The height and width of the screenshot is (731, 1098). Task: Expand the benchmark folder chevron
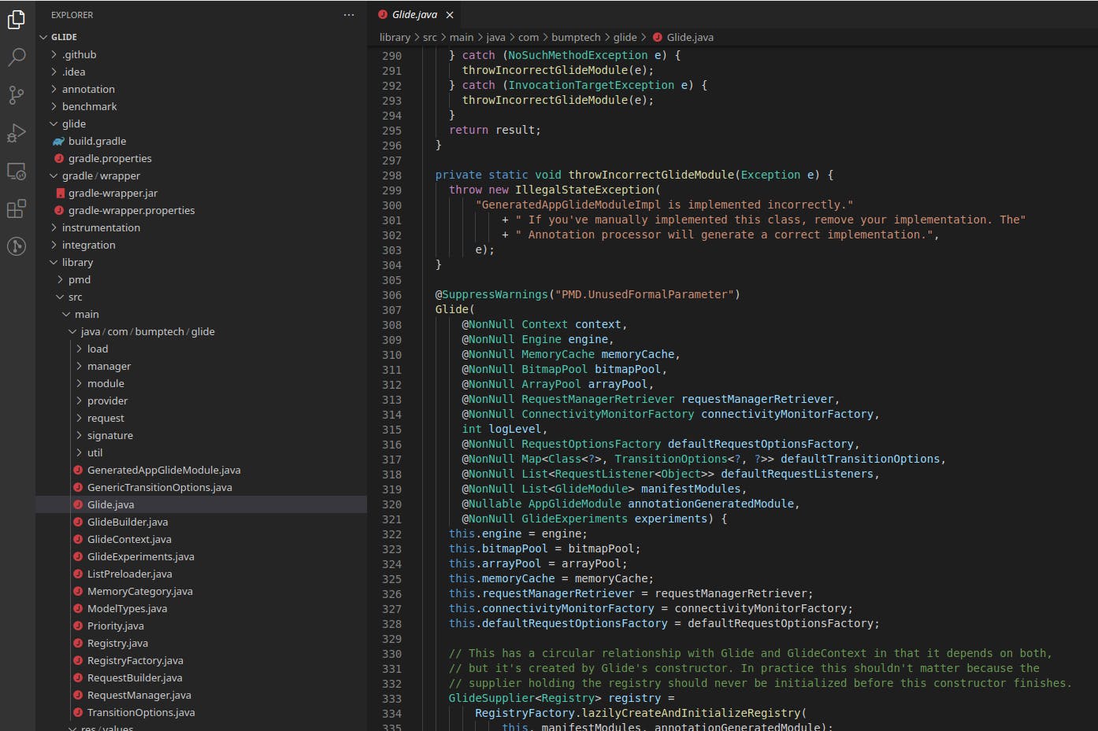pyautogui.click(x=54, y=107)
